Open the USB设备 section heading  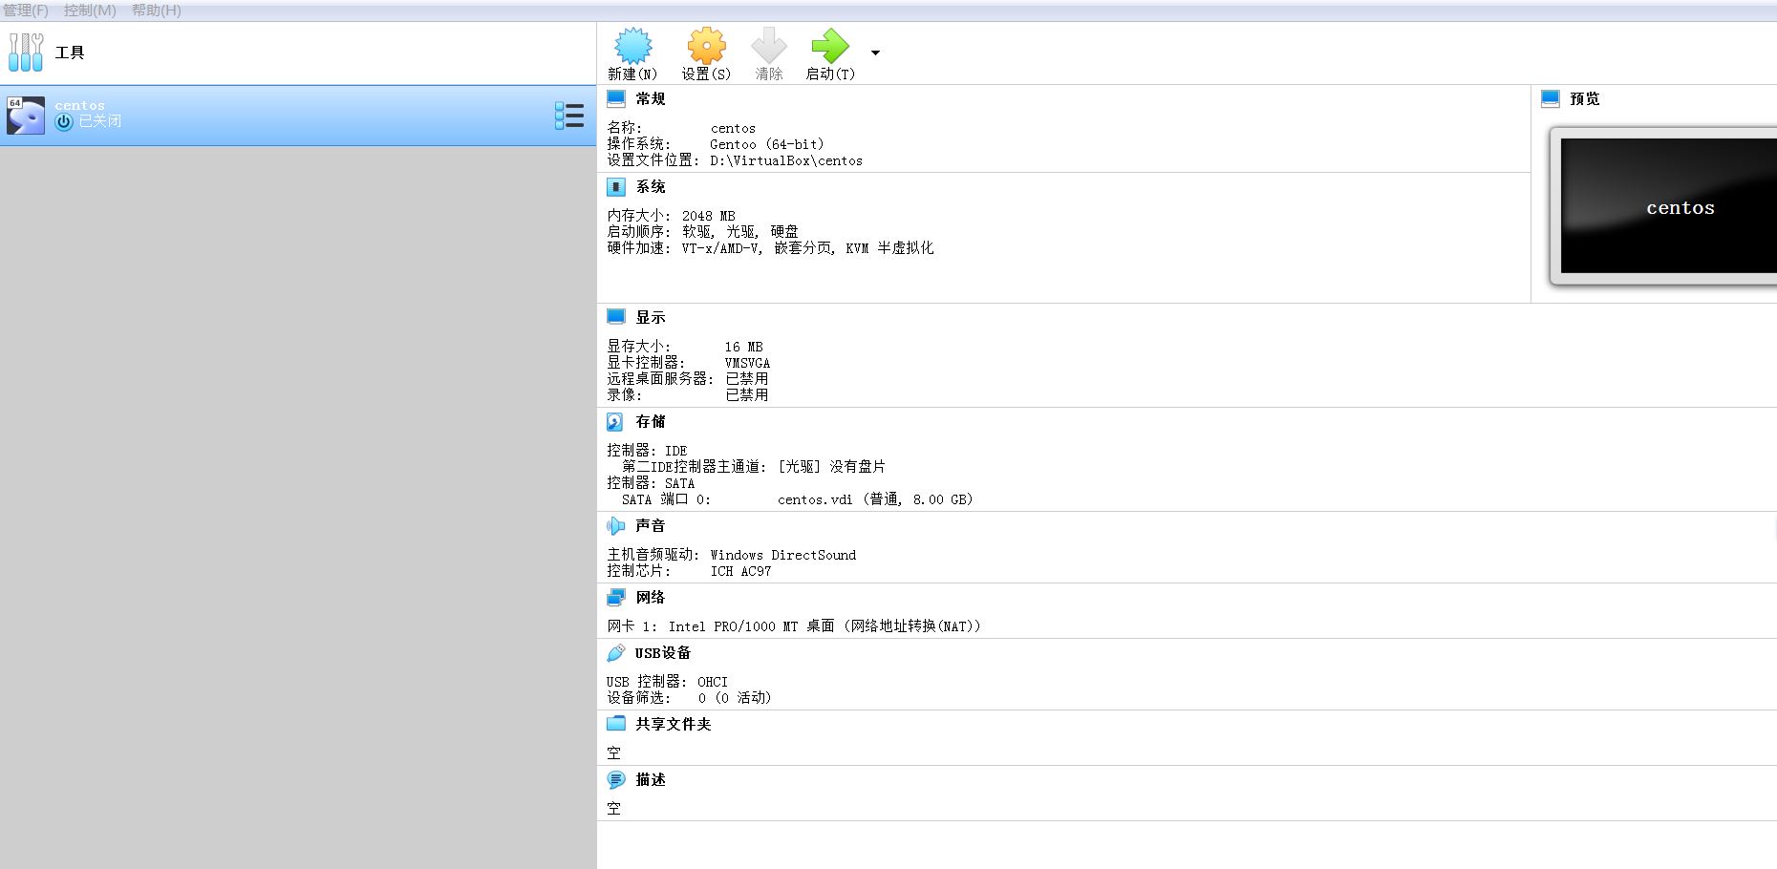(663, 653)
